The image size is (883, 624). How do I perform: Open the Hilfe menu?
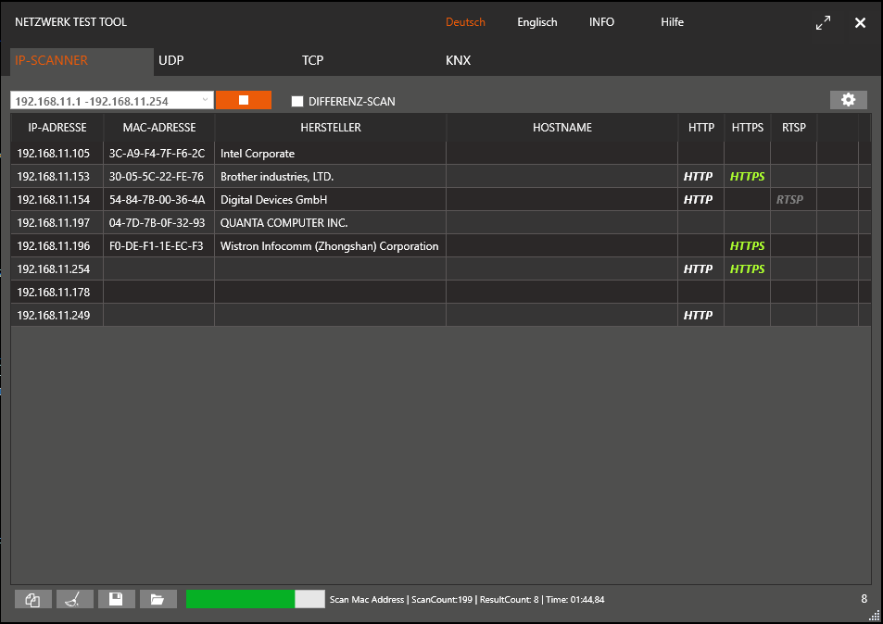[672, 22]
